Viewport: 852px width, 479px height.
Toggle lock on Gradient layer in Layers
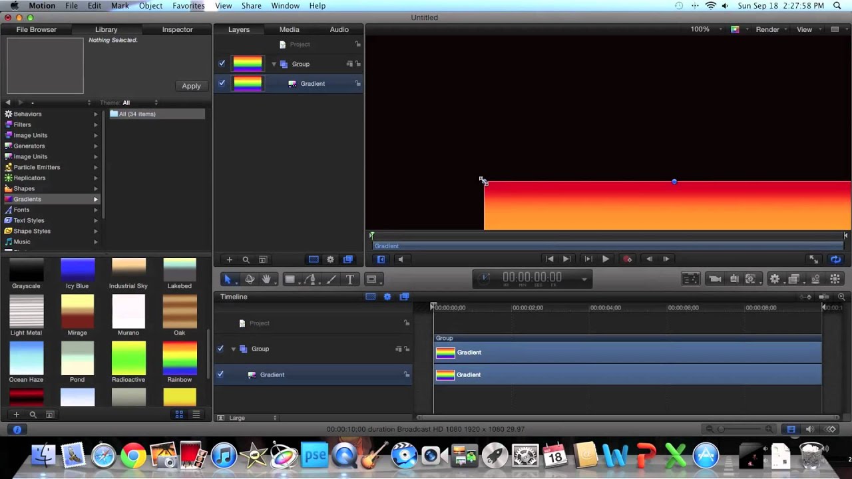357,83
